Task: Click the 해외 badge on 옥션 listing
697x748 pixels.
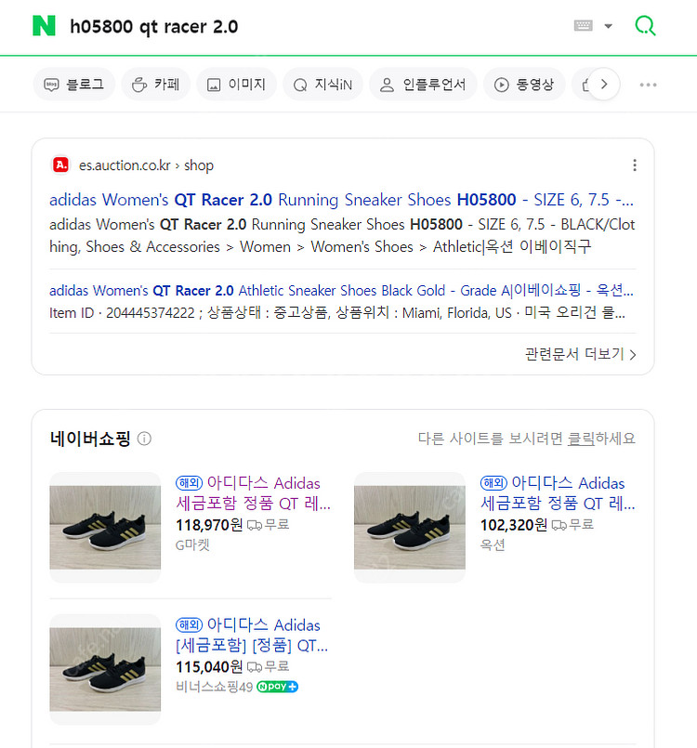Action: [493, 483]
